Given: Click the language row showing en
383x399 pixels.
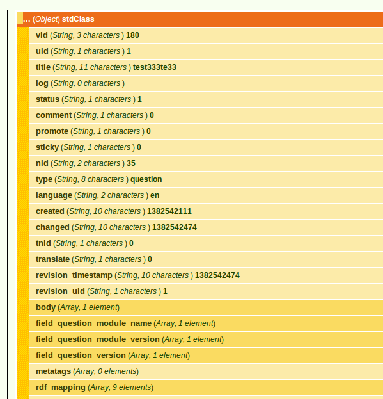Looking at the screenshot, I should (x=207, y=195).
